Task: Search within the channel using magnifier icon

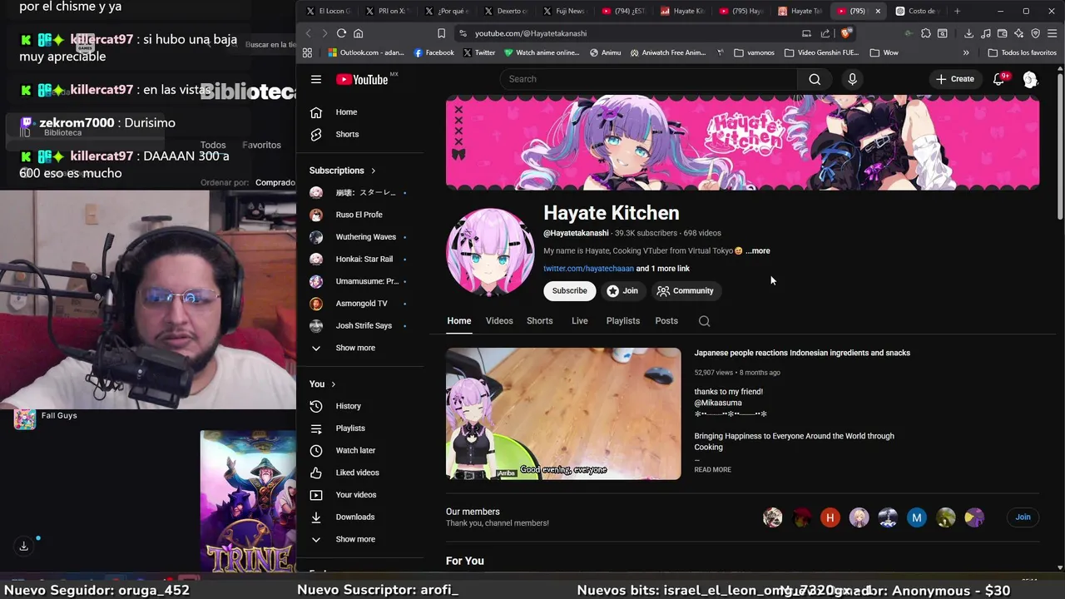Action: pos(704,321)
